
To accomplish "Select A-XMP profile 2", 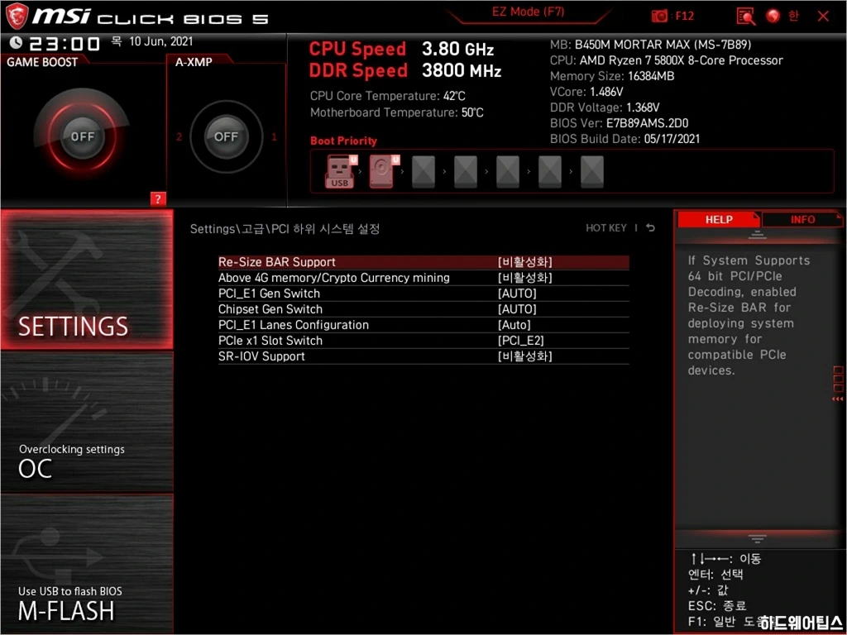I will [179, 136].
